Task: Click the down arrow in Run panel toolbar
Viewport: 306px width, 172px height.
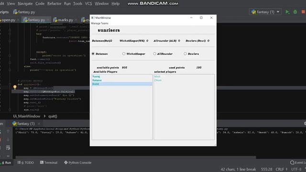Action: [x=8, y=140]
